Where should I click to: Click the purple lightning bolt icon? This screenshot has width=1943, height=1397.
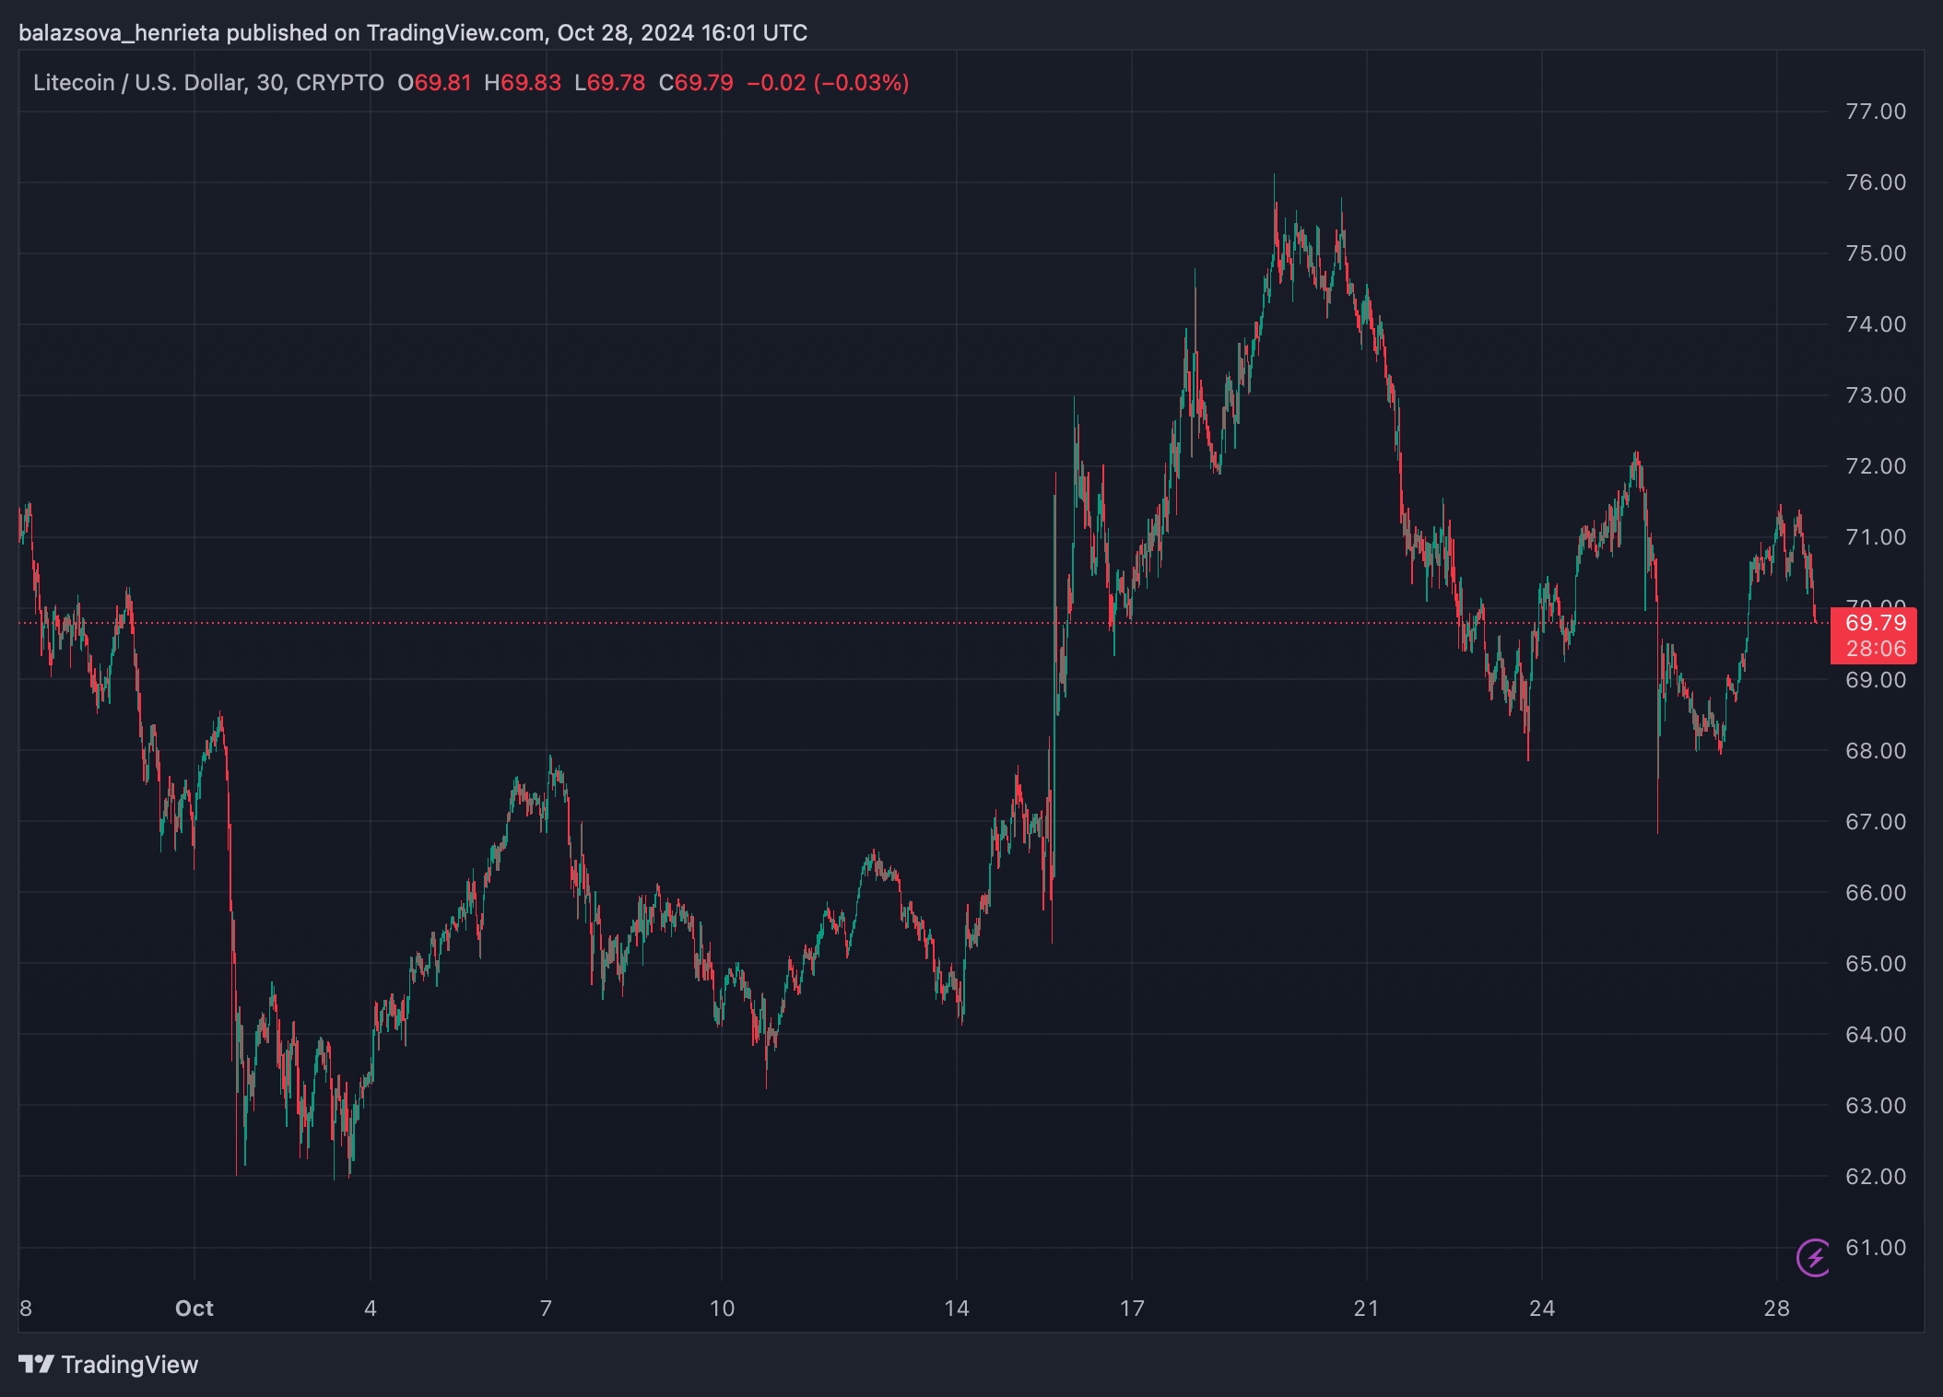pyautogui.click(x=1814, y=1257)
